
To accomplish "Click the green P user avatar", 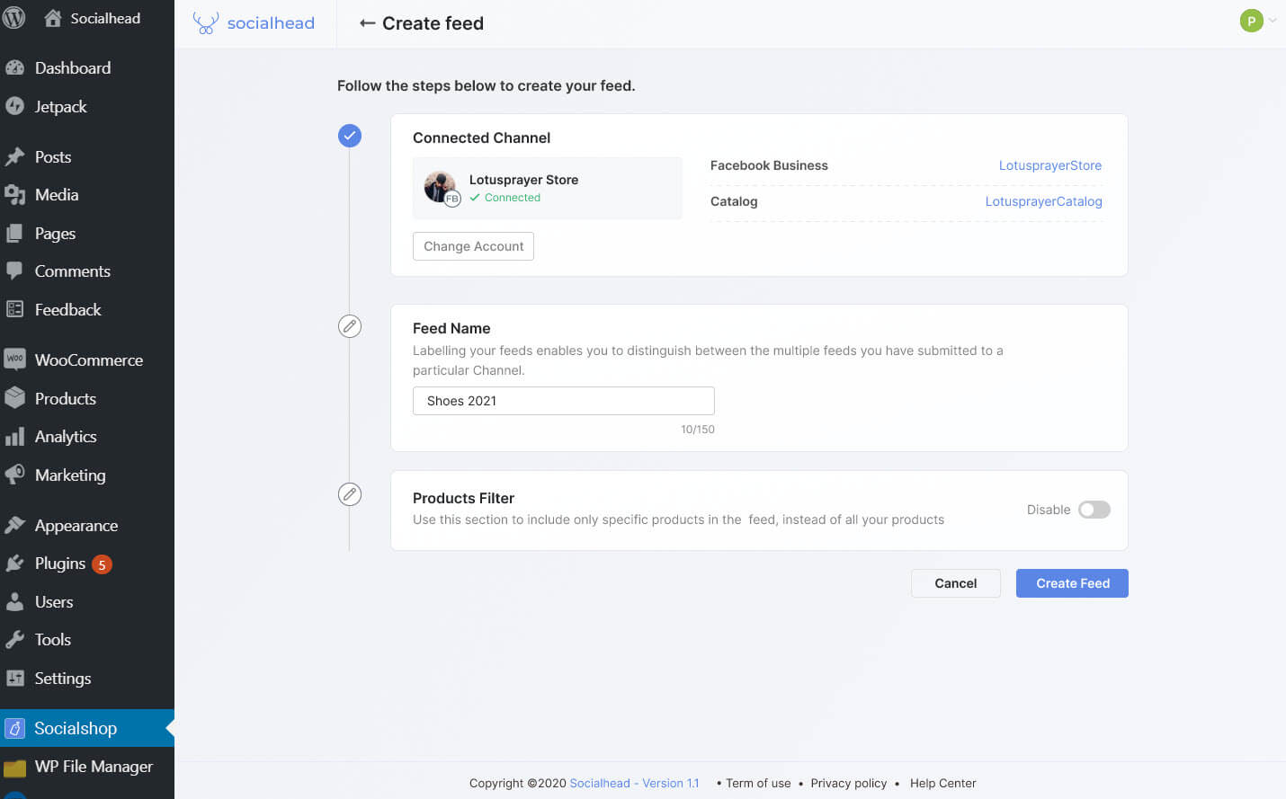I will [1251, 21].
